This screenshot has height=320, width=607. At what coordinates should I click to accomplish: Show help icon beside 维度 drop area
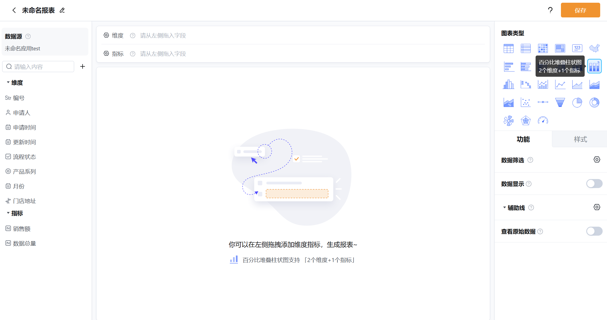(x=132, y=36)
